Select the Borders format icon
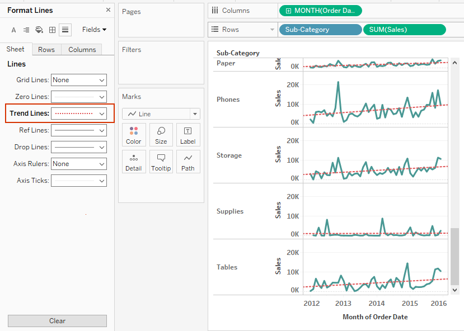Viewport: 464px width, 331px height. (51, 29)
